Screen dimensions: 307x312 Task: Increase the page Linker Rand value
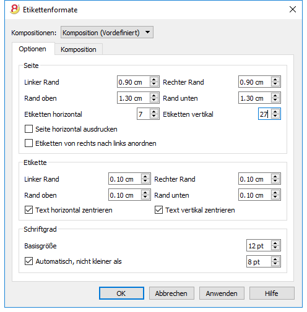[x=154, y=79]
